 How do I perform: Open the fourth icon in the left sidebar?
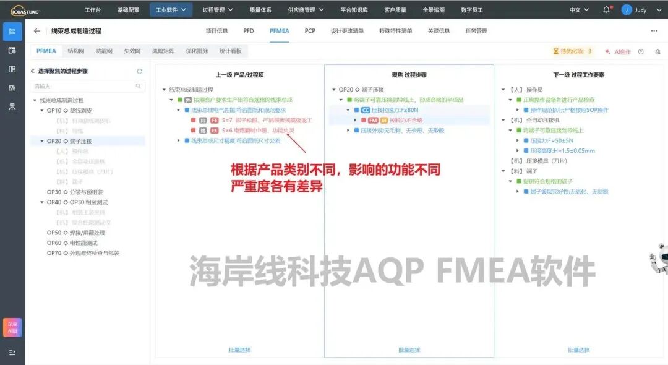point(12,88)
